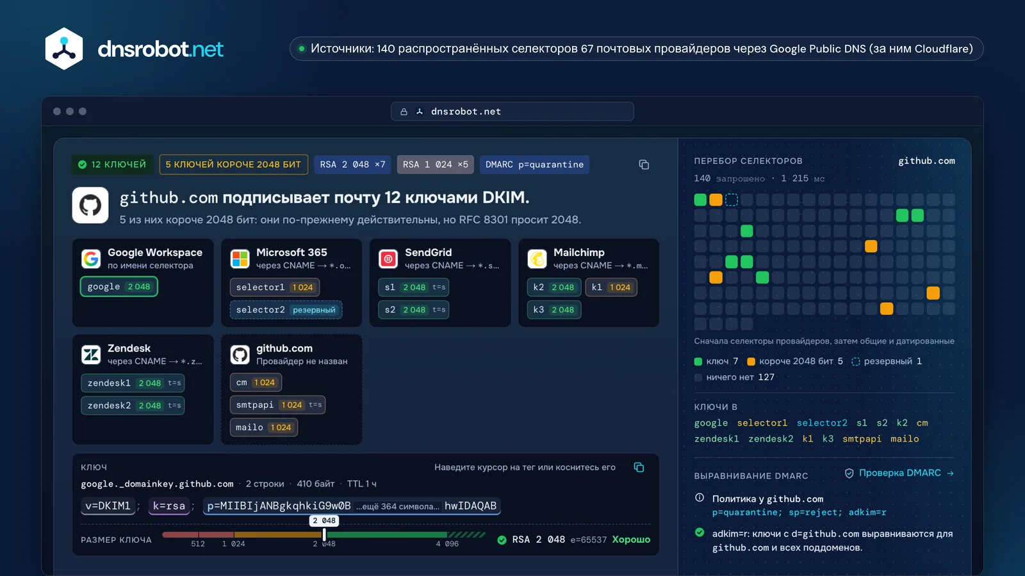Image resolution: width=1025 pixels, height=576 pixels.
Task: Open Проверка DMARC link
Action: pos(899,473)
